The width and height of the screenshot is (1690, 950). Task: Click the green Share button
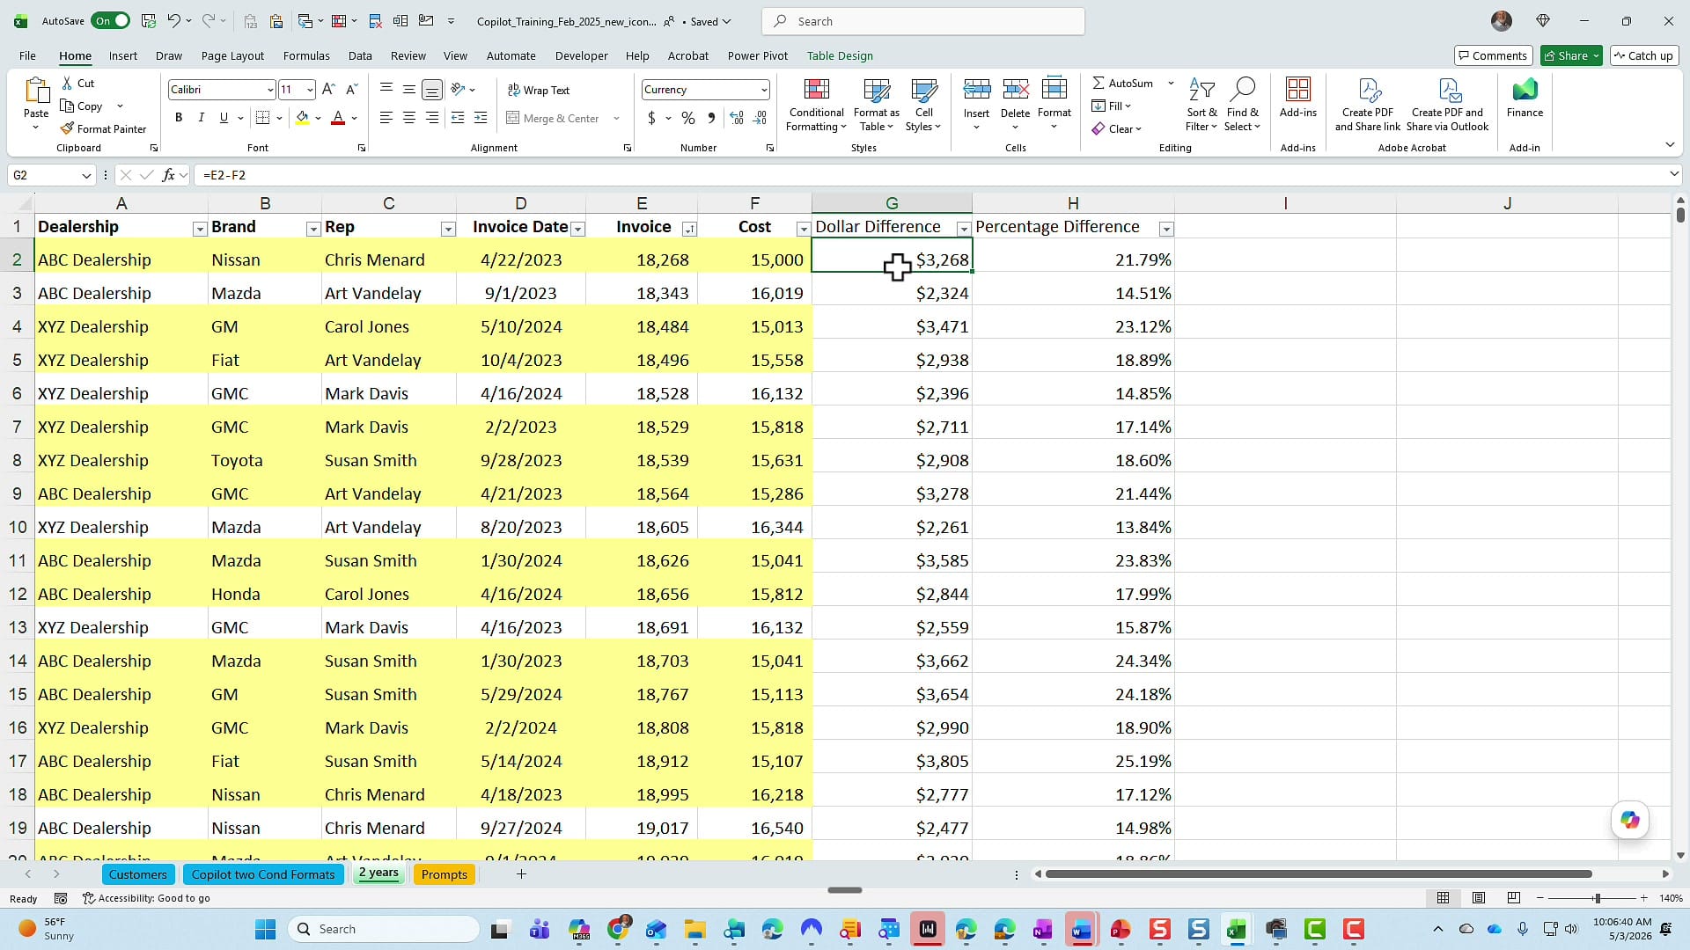click(1572, 55)
